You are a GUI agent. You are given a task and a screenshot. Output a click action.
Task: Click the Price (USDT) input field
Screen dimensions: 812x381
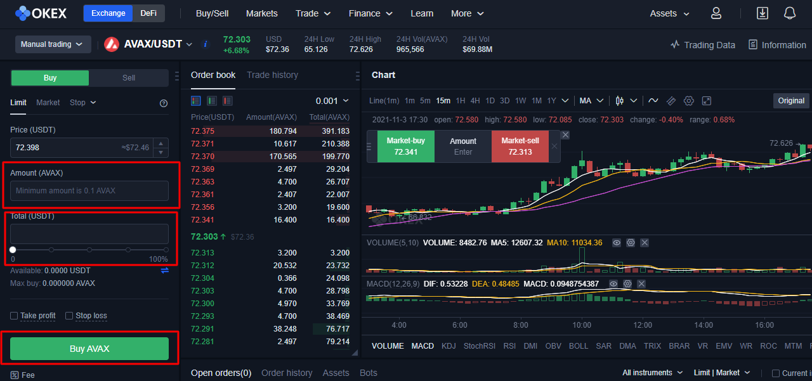pyautogui.click(x=82, y=148)
